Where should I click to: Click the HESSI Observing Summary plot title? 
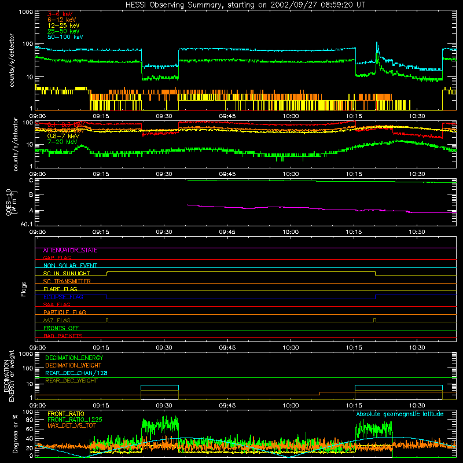245,5
